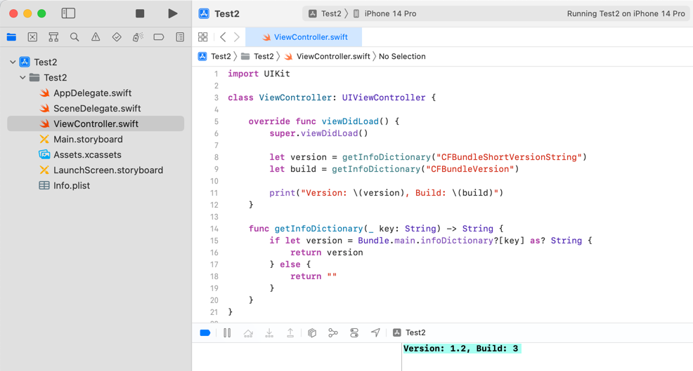Click the Simulate Location arrow icon
The image size is (693, 371).
point(375,333)
